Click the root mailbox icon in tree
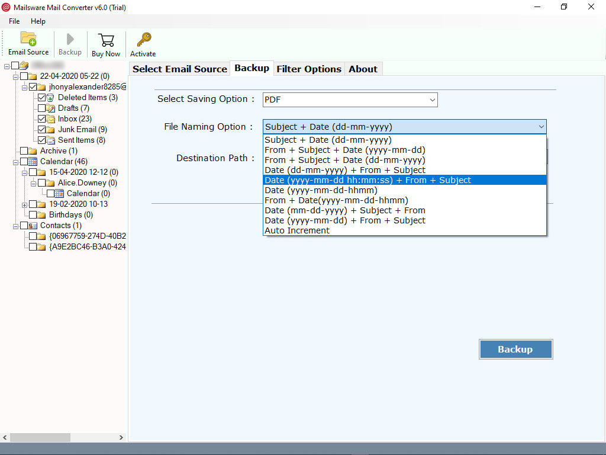The width and height of the screenshot is (606, 455). click(x=24, y=65)
